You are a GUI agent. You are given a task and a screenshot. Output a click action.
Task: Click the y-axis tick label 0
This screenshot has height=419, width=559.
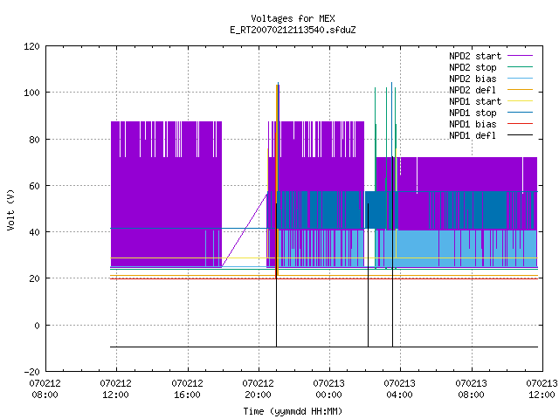click(37, 326)
